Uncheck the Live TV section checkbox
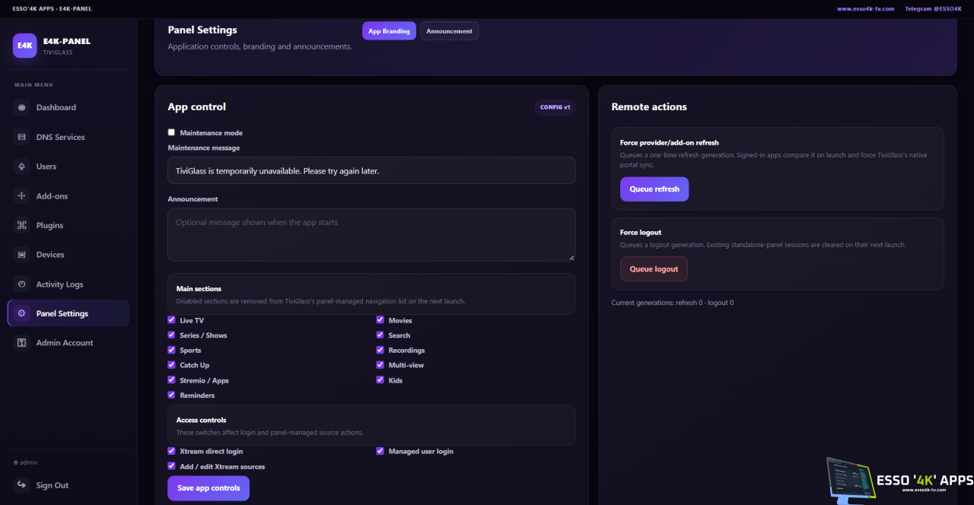 171,320
